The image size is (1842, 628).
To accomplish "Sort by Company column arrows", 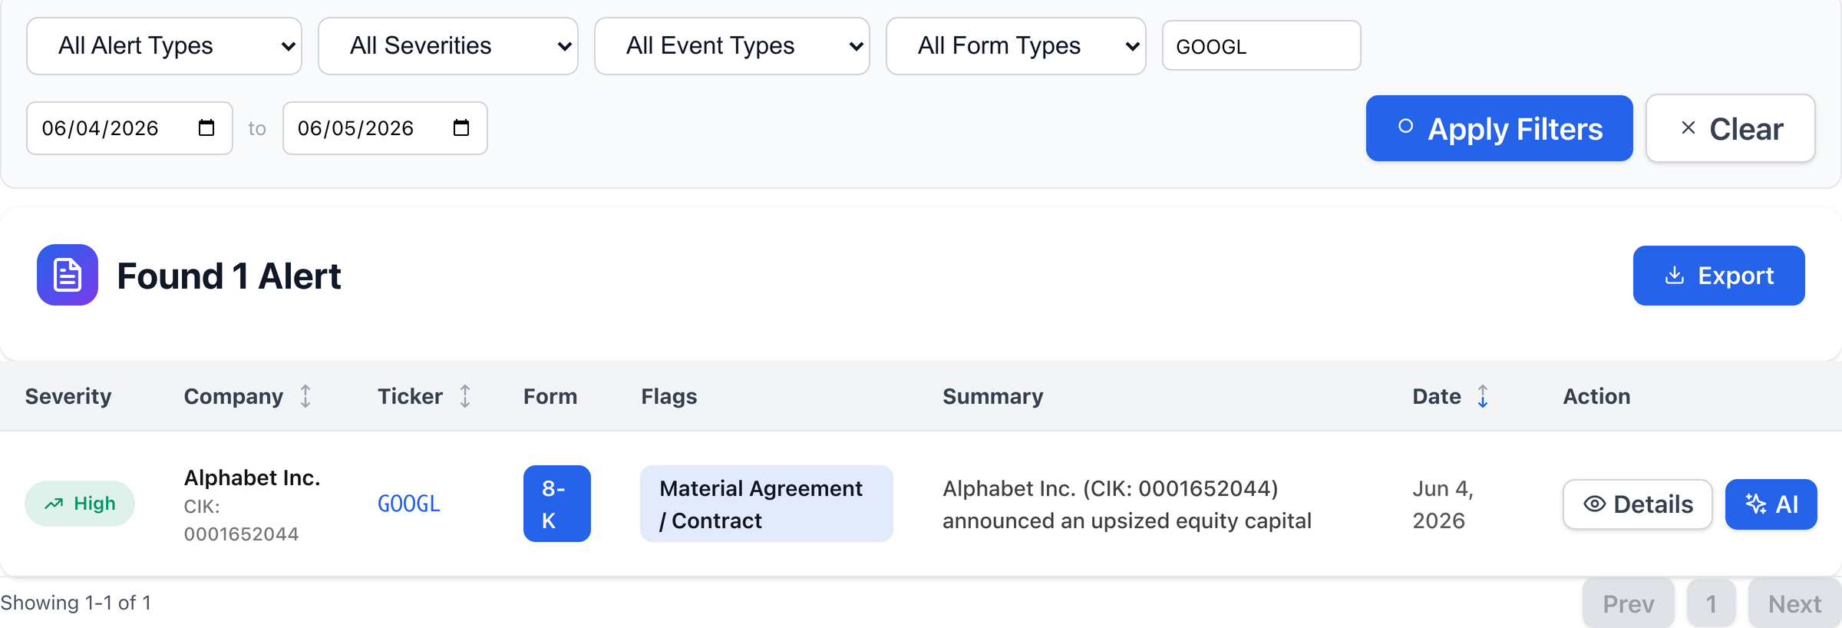I will (x=305, y=396).
